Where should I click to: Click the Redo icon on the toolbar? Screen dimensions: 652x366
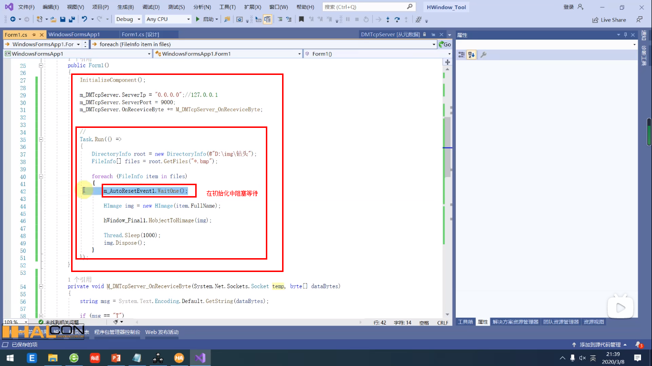[99, 20]
